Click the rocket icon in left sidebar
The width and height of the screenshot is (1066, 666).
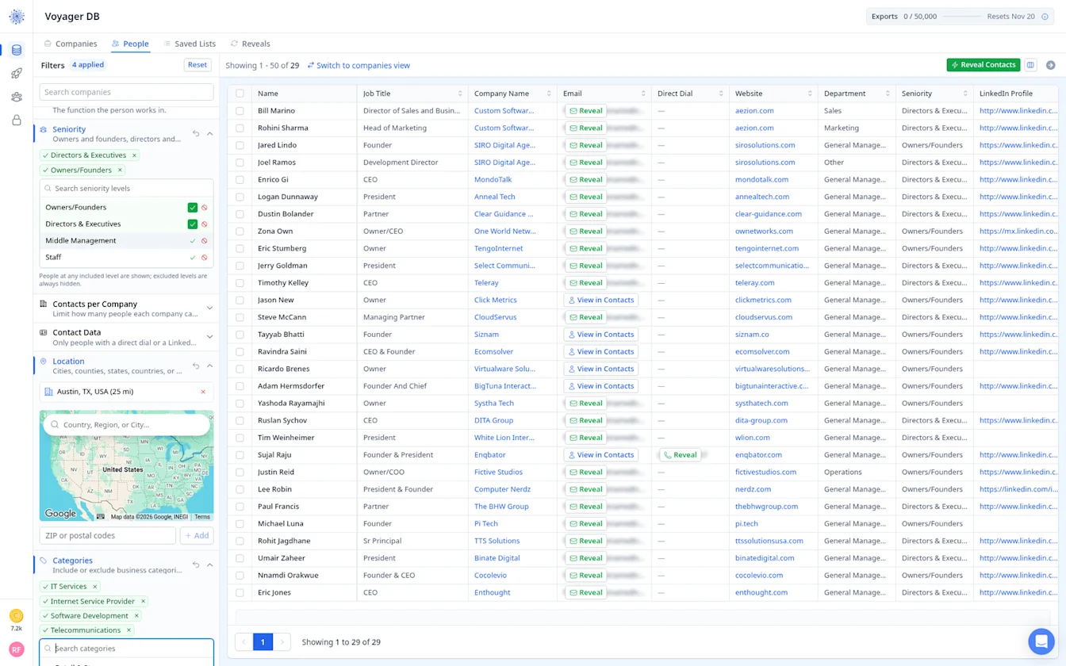[17, 74]
